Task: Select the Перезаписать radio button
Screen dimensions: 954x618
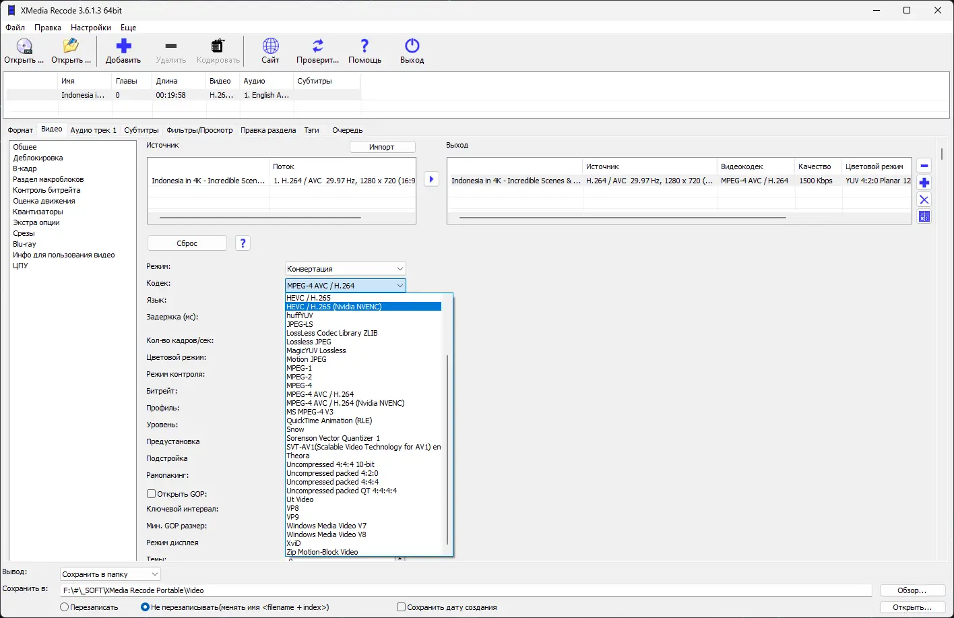Action: (65, 607)
